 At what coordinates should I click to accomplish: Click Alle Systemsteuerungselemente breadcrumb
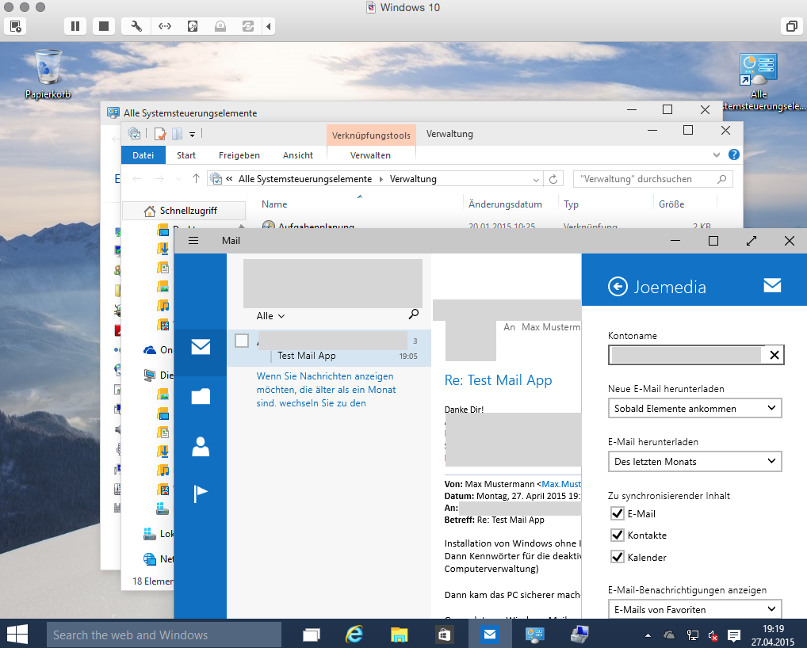coord(304,179)
